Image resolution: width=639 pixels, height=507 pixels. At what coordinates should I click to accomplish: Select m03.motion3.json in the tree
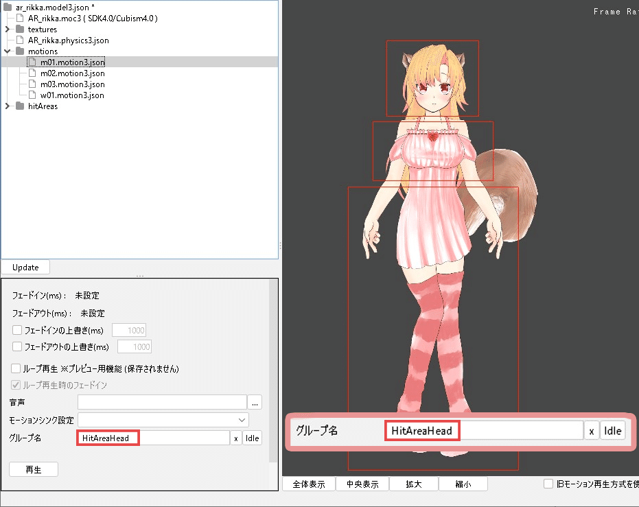click(72, 84)
